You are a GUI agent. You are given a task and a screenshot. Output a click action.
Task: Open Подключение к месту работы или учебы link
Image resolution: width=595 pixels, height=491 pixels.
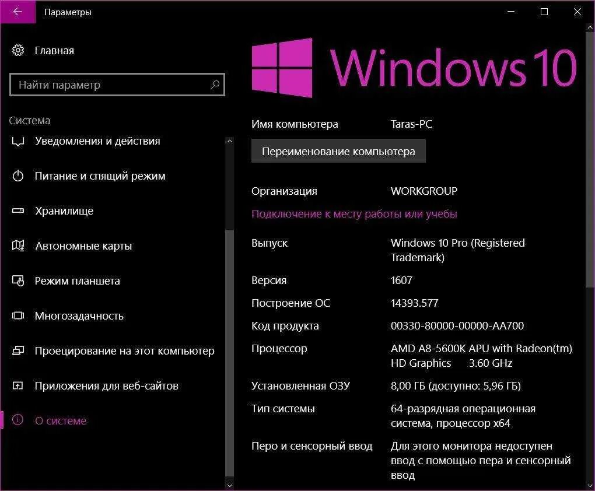coord(355,213)
